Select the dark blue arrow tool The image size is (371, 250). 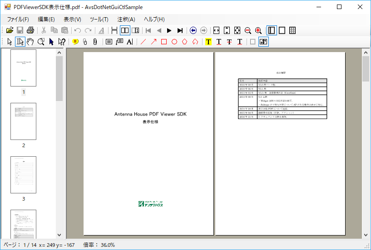[x=51, y=42]
